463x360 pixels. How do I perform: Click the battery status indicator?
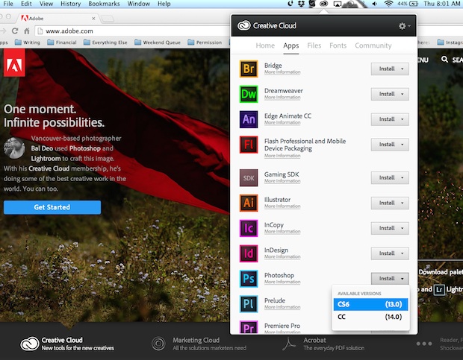click(x=408, y=4)
